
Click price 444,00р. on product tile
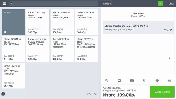pos(8,59)
